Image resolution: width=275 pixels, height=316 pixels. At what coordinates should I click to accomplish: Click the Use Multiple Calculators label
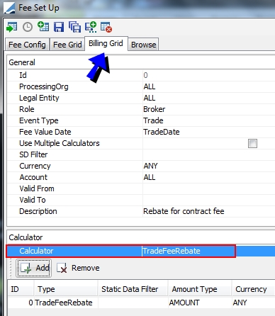click(x=60, y=143)
